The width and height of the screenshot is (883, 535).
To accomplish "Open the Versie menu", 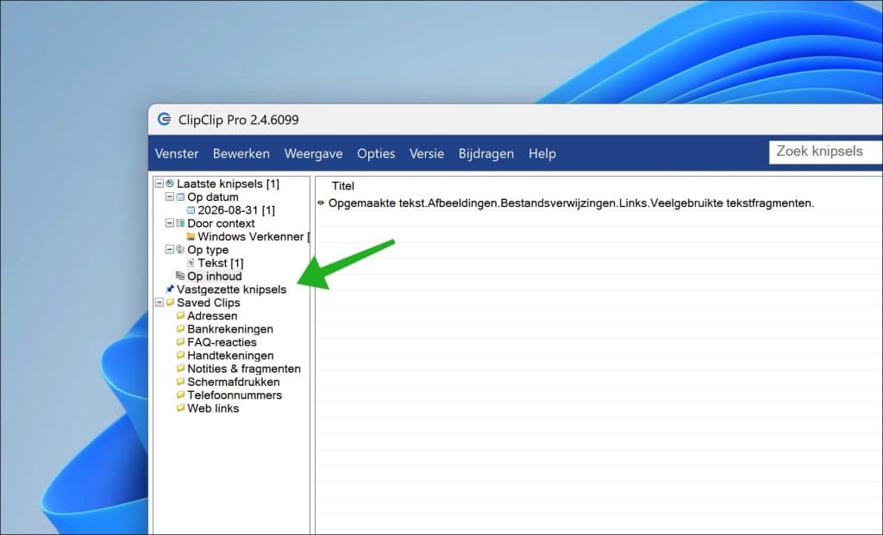I will 426,153.
